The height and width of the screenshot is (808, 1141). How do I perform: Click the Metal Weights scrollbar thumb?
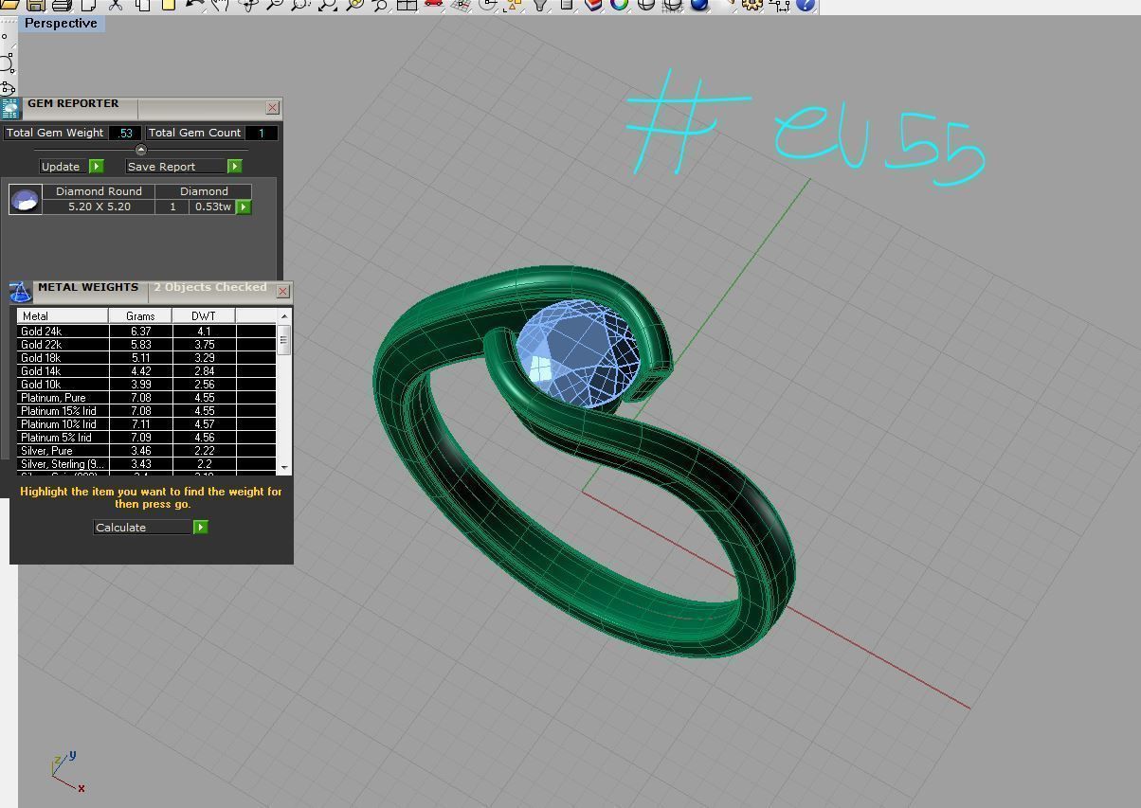pos(284,339)
